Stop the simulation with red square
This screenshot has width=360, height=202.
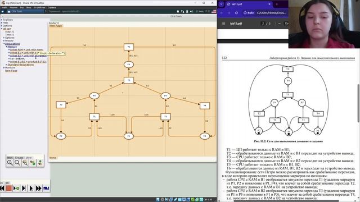(9, 189)
